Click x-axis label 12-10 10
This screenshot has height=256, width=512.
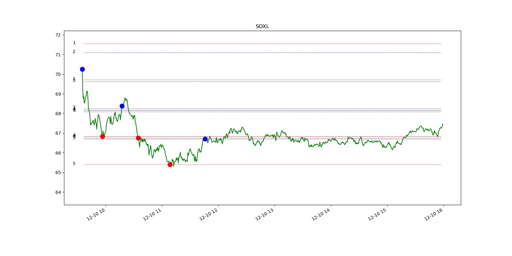point(96,214)
